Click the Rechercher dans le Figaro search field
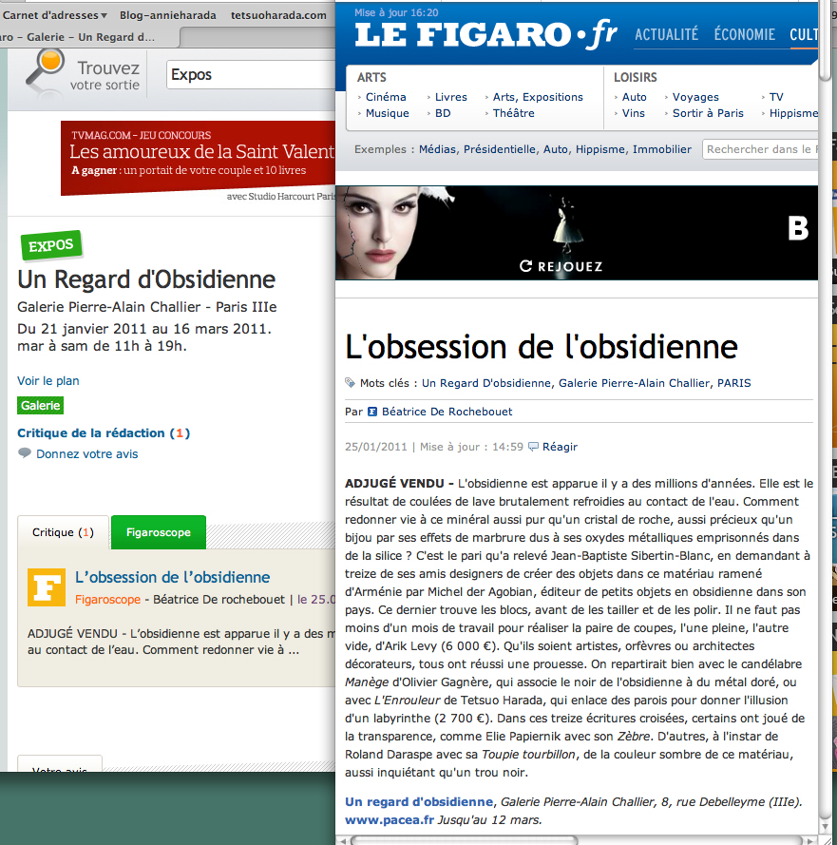 click(760, 149)
